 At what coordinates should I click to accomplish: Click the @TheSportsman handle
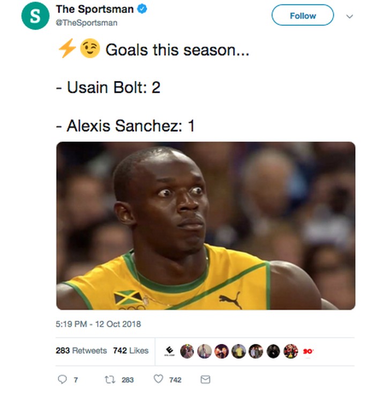point(86,23)
